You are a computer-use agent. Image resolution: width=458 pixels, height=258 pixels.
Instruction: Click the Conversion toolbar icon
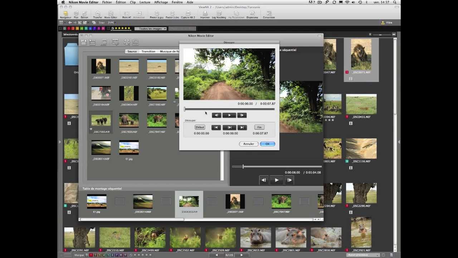(269, 15)
